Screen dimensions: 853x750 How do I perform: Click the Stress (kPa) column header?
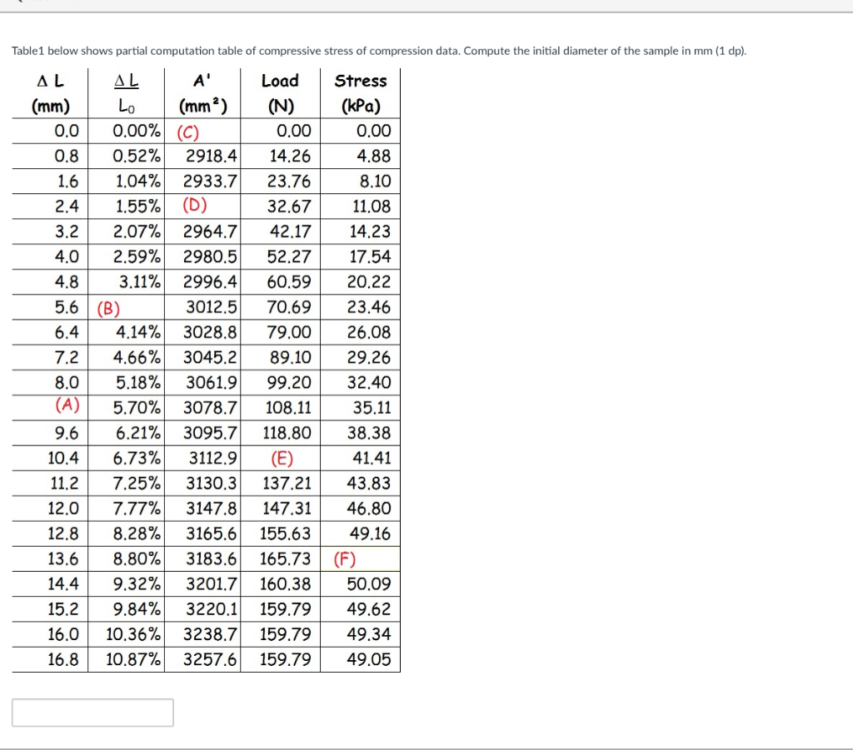[360, 92]
